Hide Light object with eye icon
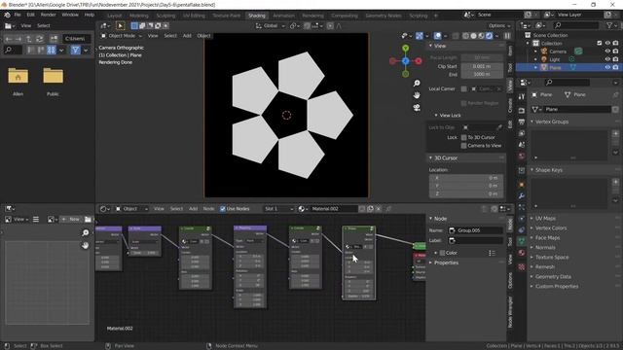Image resolution: width=623 pixels, height=350 pixels. 607,59
